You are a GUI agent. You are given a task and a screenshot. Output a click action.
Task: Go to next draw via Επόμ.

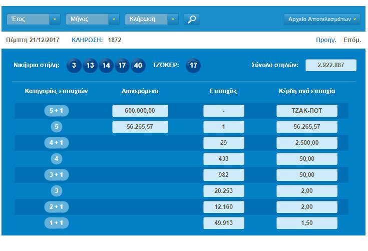click(x=351, y=40)
